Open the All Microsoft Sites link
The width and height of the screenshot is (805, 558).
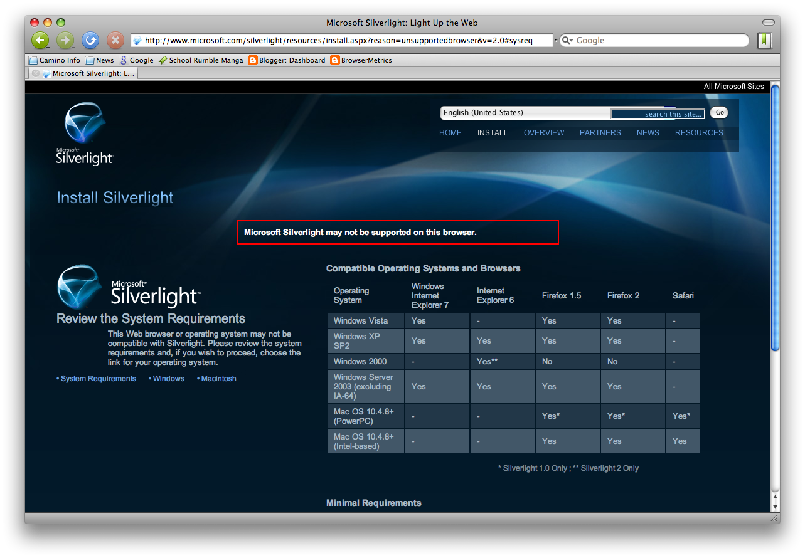[733, 87]
